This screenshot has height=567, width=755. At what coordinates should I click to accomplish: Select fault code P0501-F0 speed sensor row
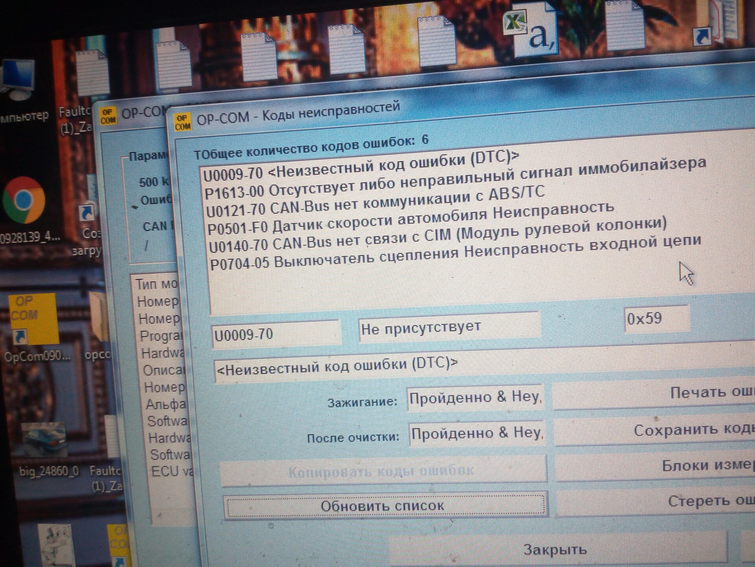click(x=410, y=219)
